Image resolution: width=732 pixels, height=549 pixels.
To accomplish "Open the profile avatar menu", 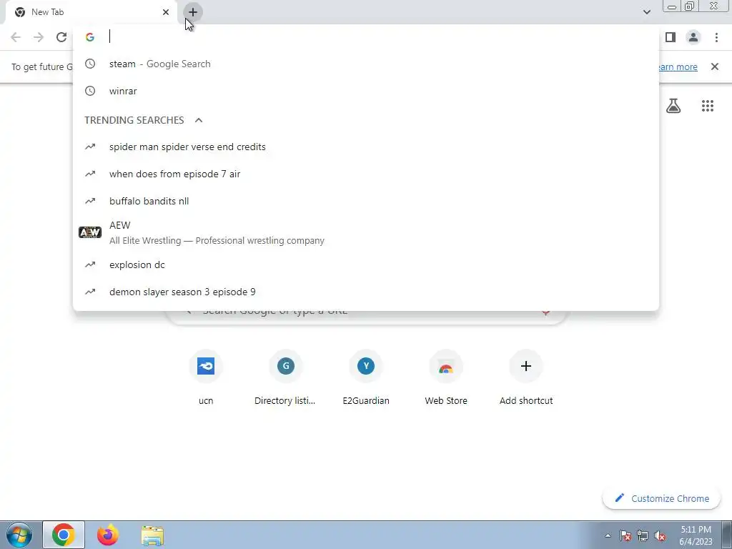I will tap(693, 37).
